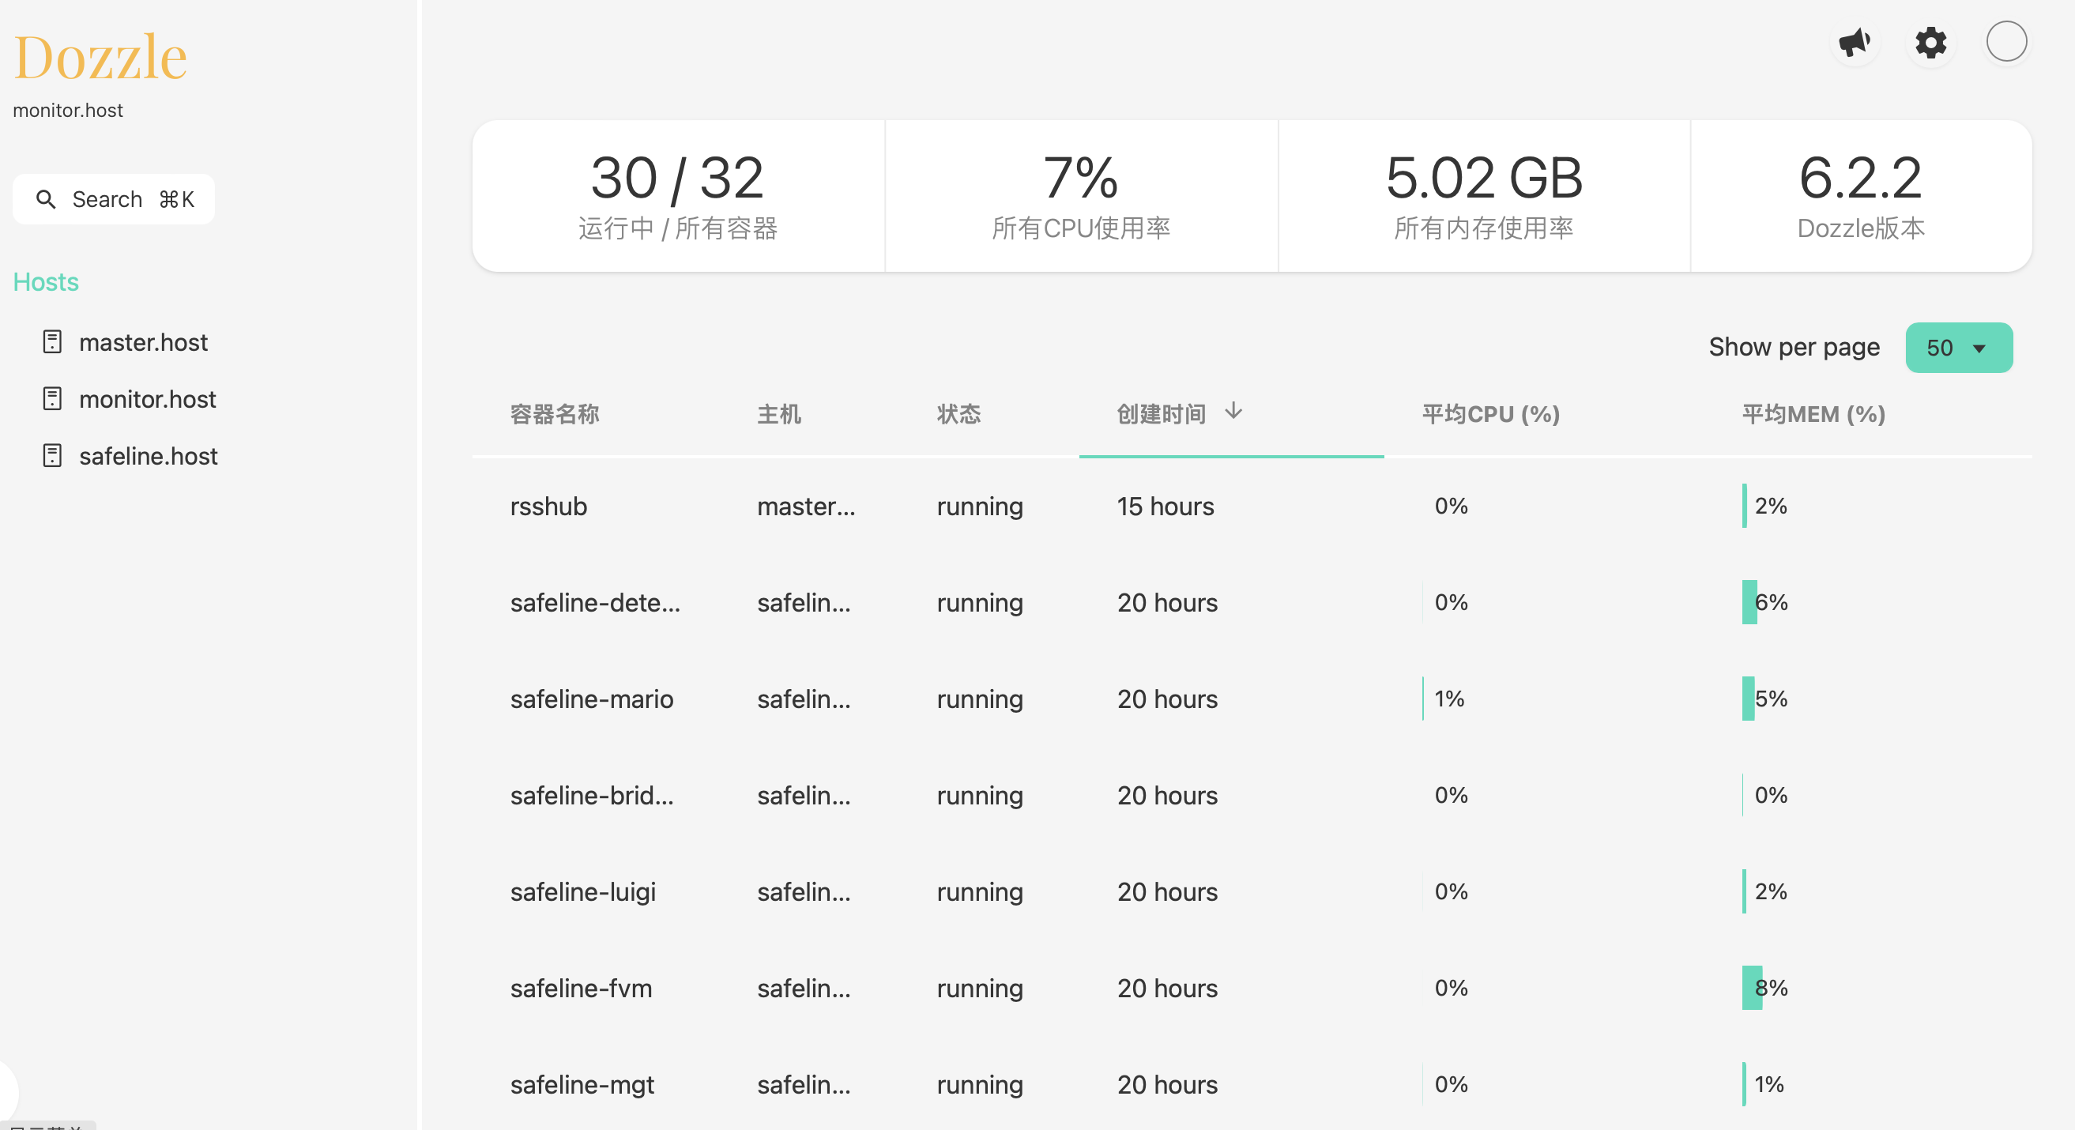Click the server icon beside master.host

point(52,342)
